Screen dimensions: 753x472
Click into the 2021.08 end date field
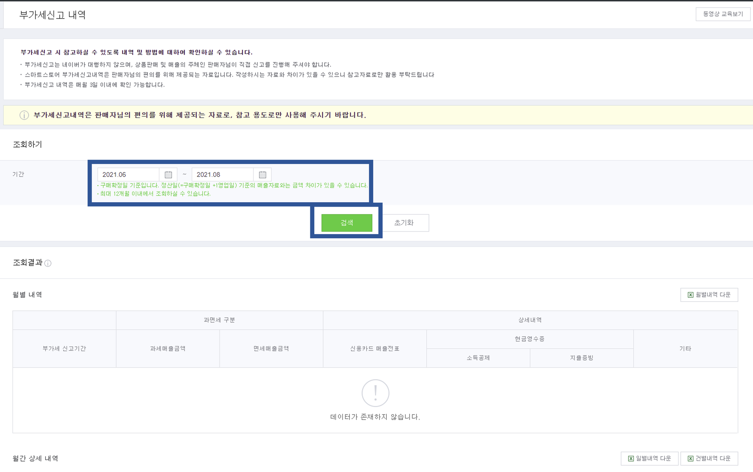222,175
